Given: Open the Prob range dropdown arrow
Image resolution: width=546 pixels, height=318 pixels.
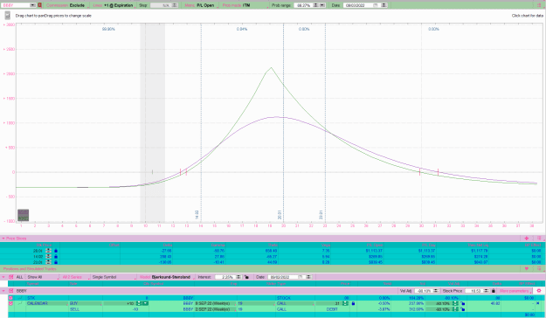Looking at the screenshot, I should [x=322, y=5].
